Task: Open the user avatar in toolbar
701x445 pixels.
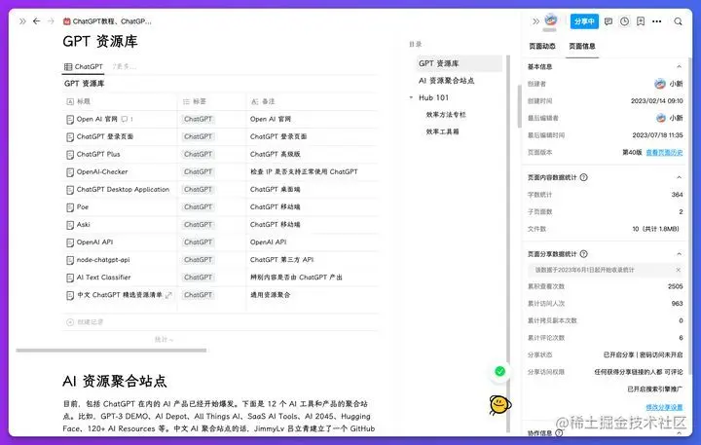Action: point(551,19)
